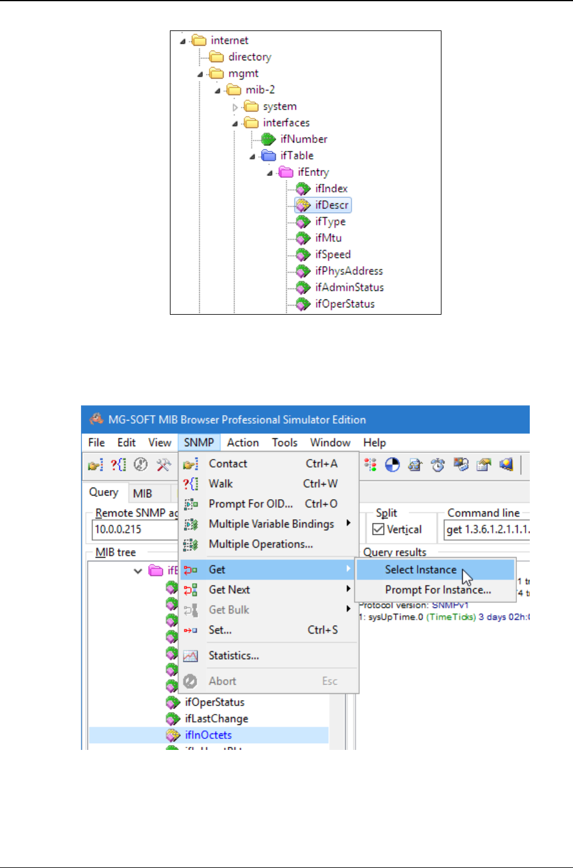Viewport: 573px width, 868px height.
Task: Collapse the mib-2 tree node
Action: 217,91
